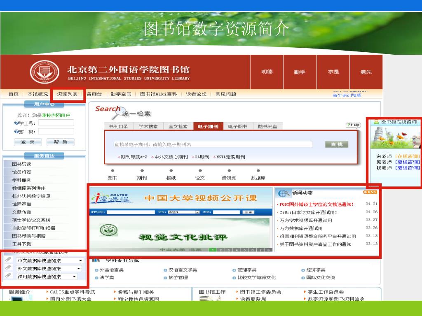Click the Sun Yat-sen University round emblem

pos(108,230)
